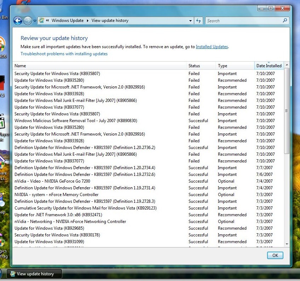Select Defender Definition 1.20.2734.4 row

148,168
